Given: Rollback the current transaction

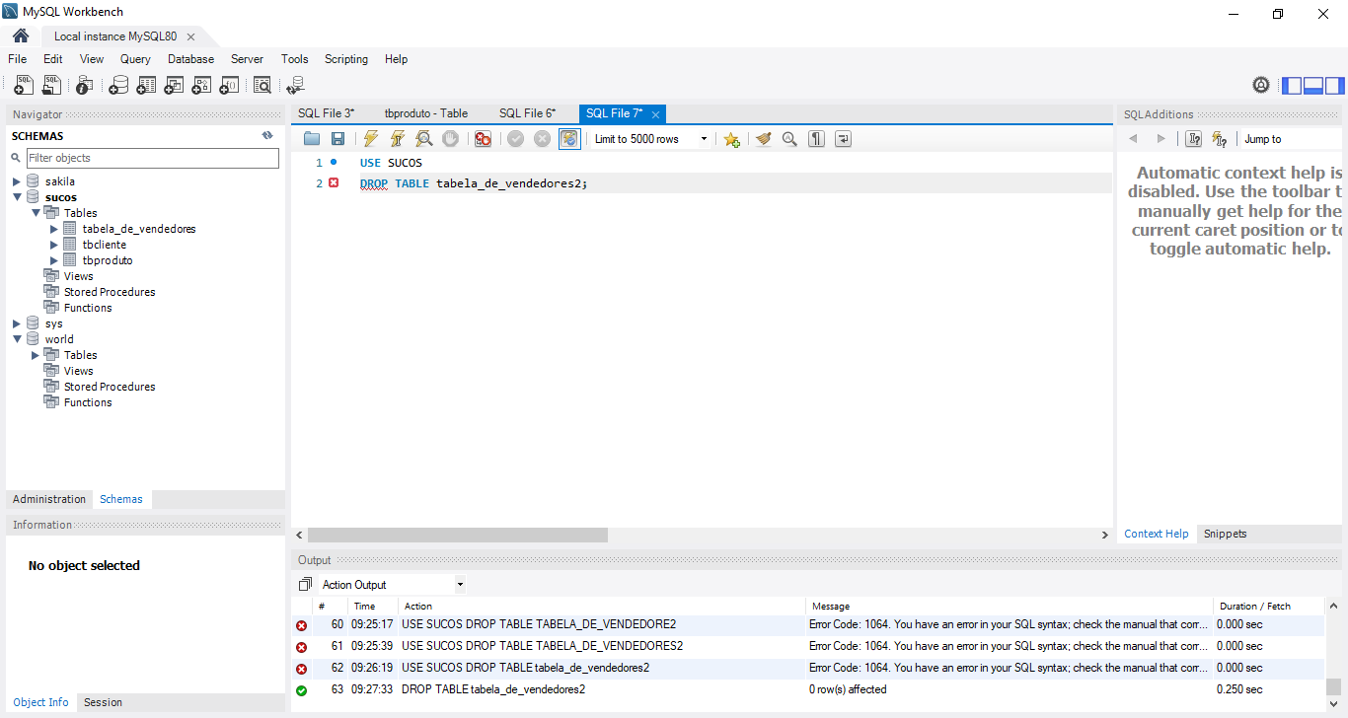Looking at the screenshot, I should tap(542, 139).
